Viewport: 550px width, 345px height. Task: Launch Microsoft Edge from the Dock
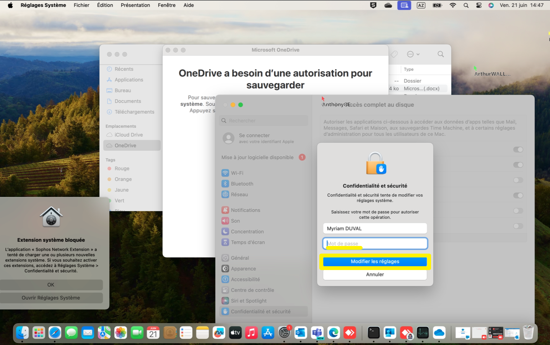[334, 333]
